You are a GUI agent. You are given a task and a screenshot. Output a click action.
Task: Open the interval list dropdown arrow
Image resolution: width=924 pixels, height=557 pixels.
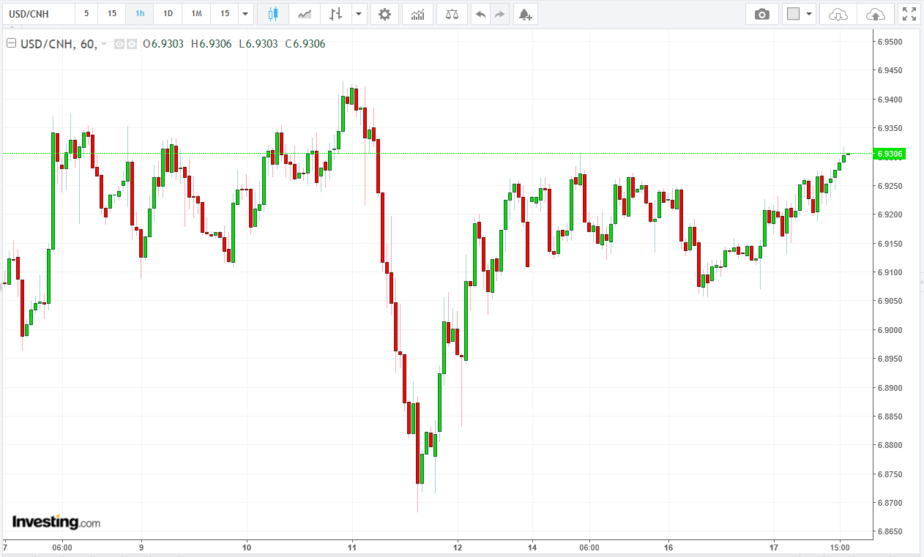[x=246, y=14]
